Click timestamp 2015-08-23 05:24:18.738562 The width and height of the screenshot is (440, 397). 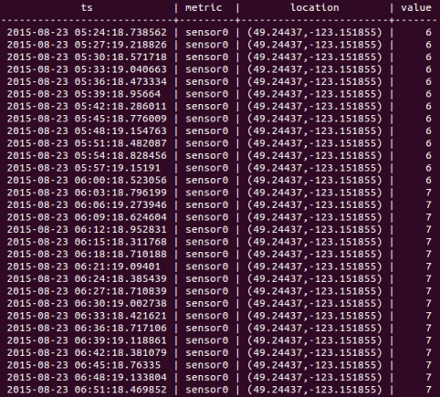[87, 32]
